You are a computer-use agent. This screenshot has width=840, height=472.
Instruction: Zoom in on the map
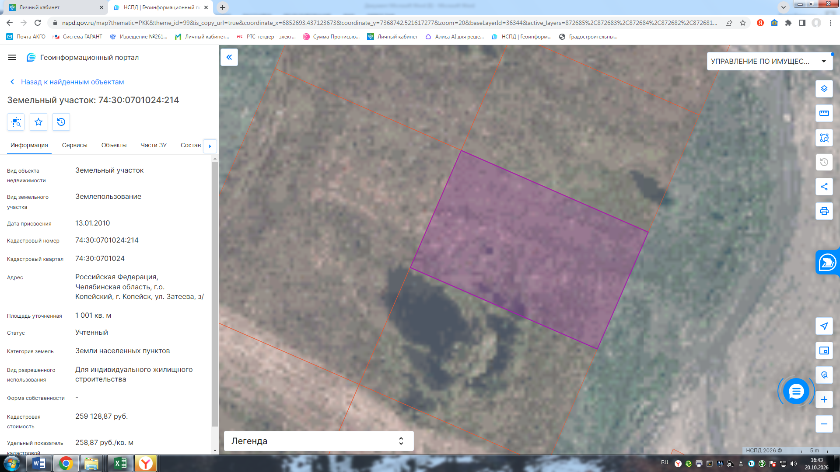[x=824, y=399]
